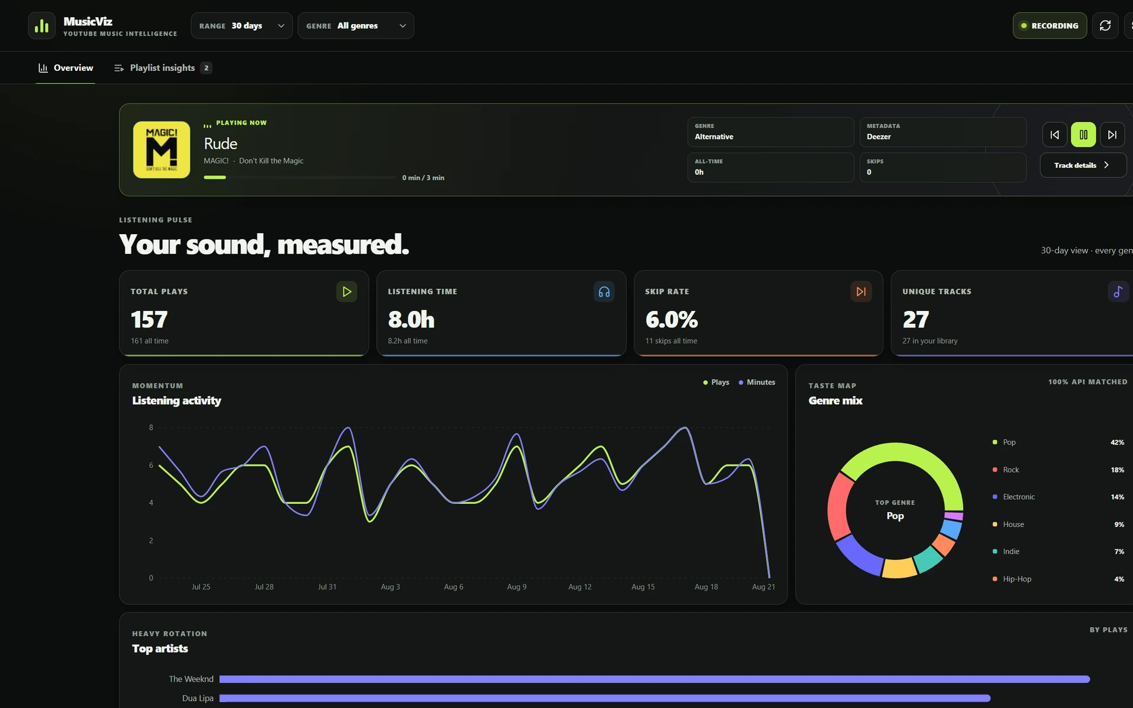Click the 100% API MATCHED label
The width and height of the screenshot is (1133, 708).
coord(1088,382)
